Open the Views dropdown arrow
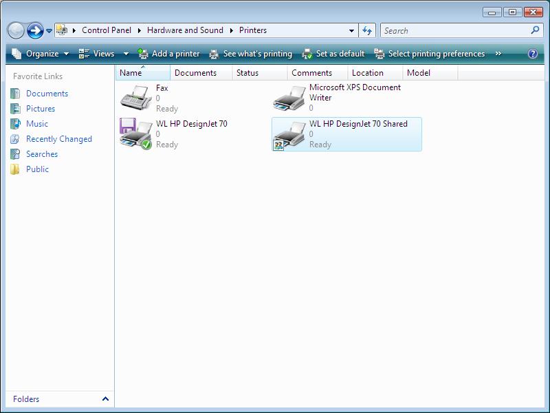The image size is (550, 413). click(x=126, y=54)
